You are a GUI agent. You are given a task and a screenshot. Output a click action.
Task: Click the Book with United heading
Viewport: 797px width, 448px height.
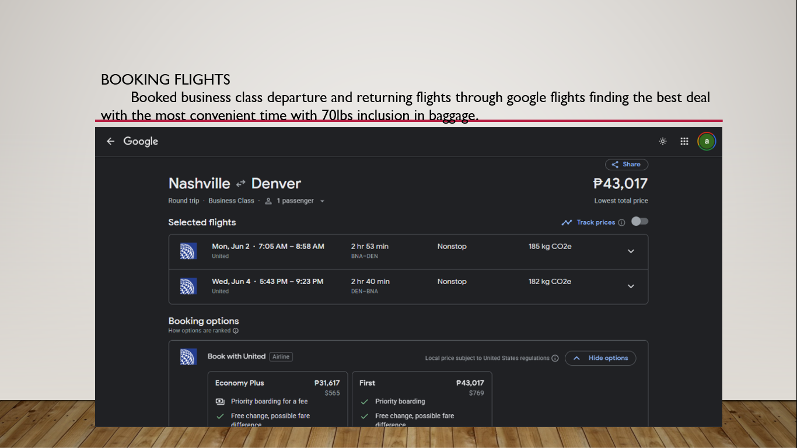236,356
